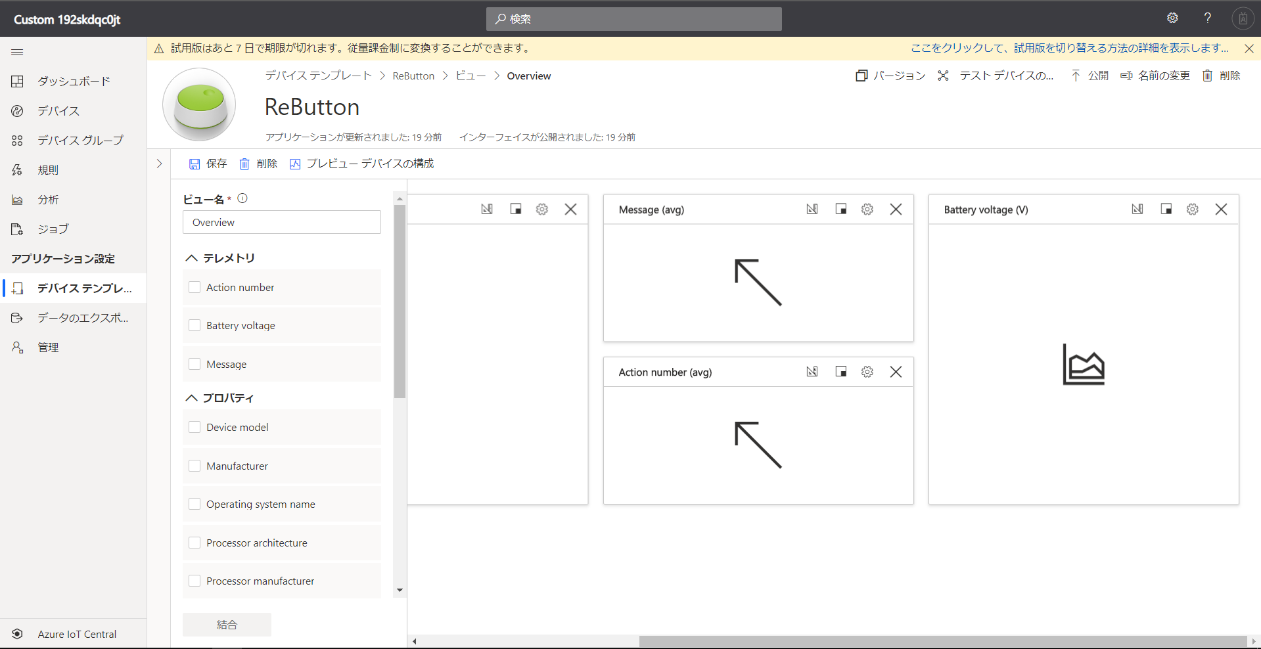This screenshot has height=649, width=1261.
Task: Open デバイス in the sidebar
Action: pyautogui.click(x=73, y=111)
